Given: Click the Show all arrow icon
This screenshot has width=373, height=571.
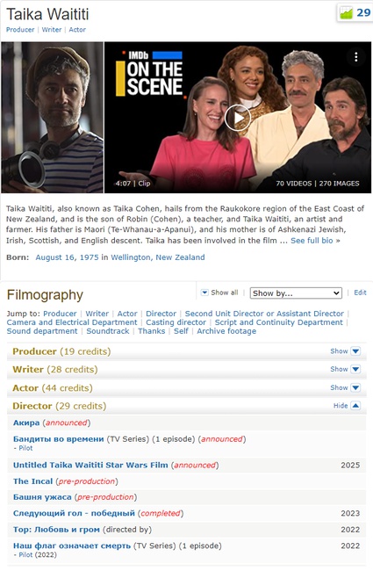Looking at the screenshot, I should (204, 293).
